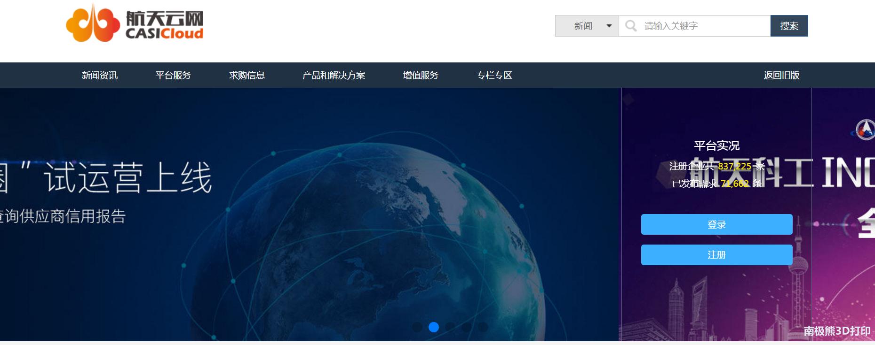Click the blue 登录 button
The width and height of the screenshot is (875, 345).
tap(717, 224)
